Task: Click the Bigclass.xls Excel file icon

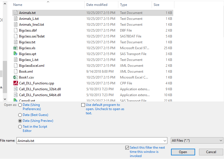Action: (16, 48)
